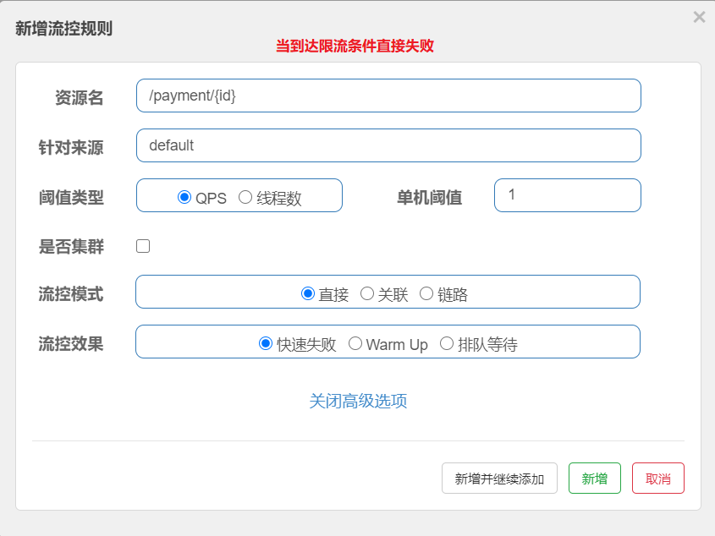The image size is (715, 536).
Task: Select 直接 flow control mode
Action: pyautogui.click(x=308, y=294)
